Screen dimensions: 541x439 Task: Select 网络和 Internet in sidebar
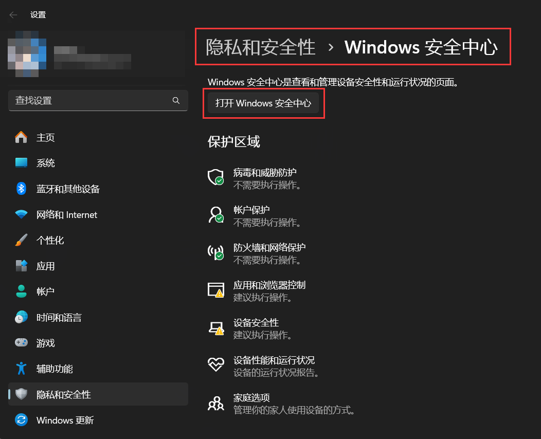click(x=67, y=215)
